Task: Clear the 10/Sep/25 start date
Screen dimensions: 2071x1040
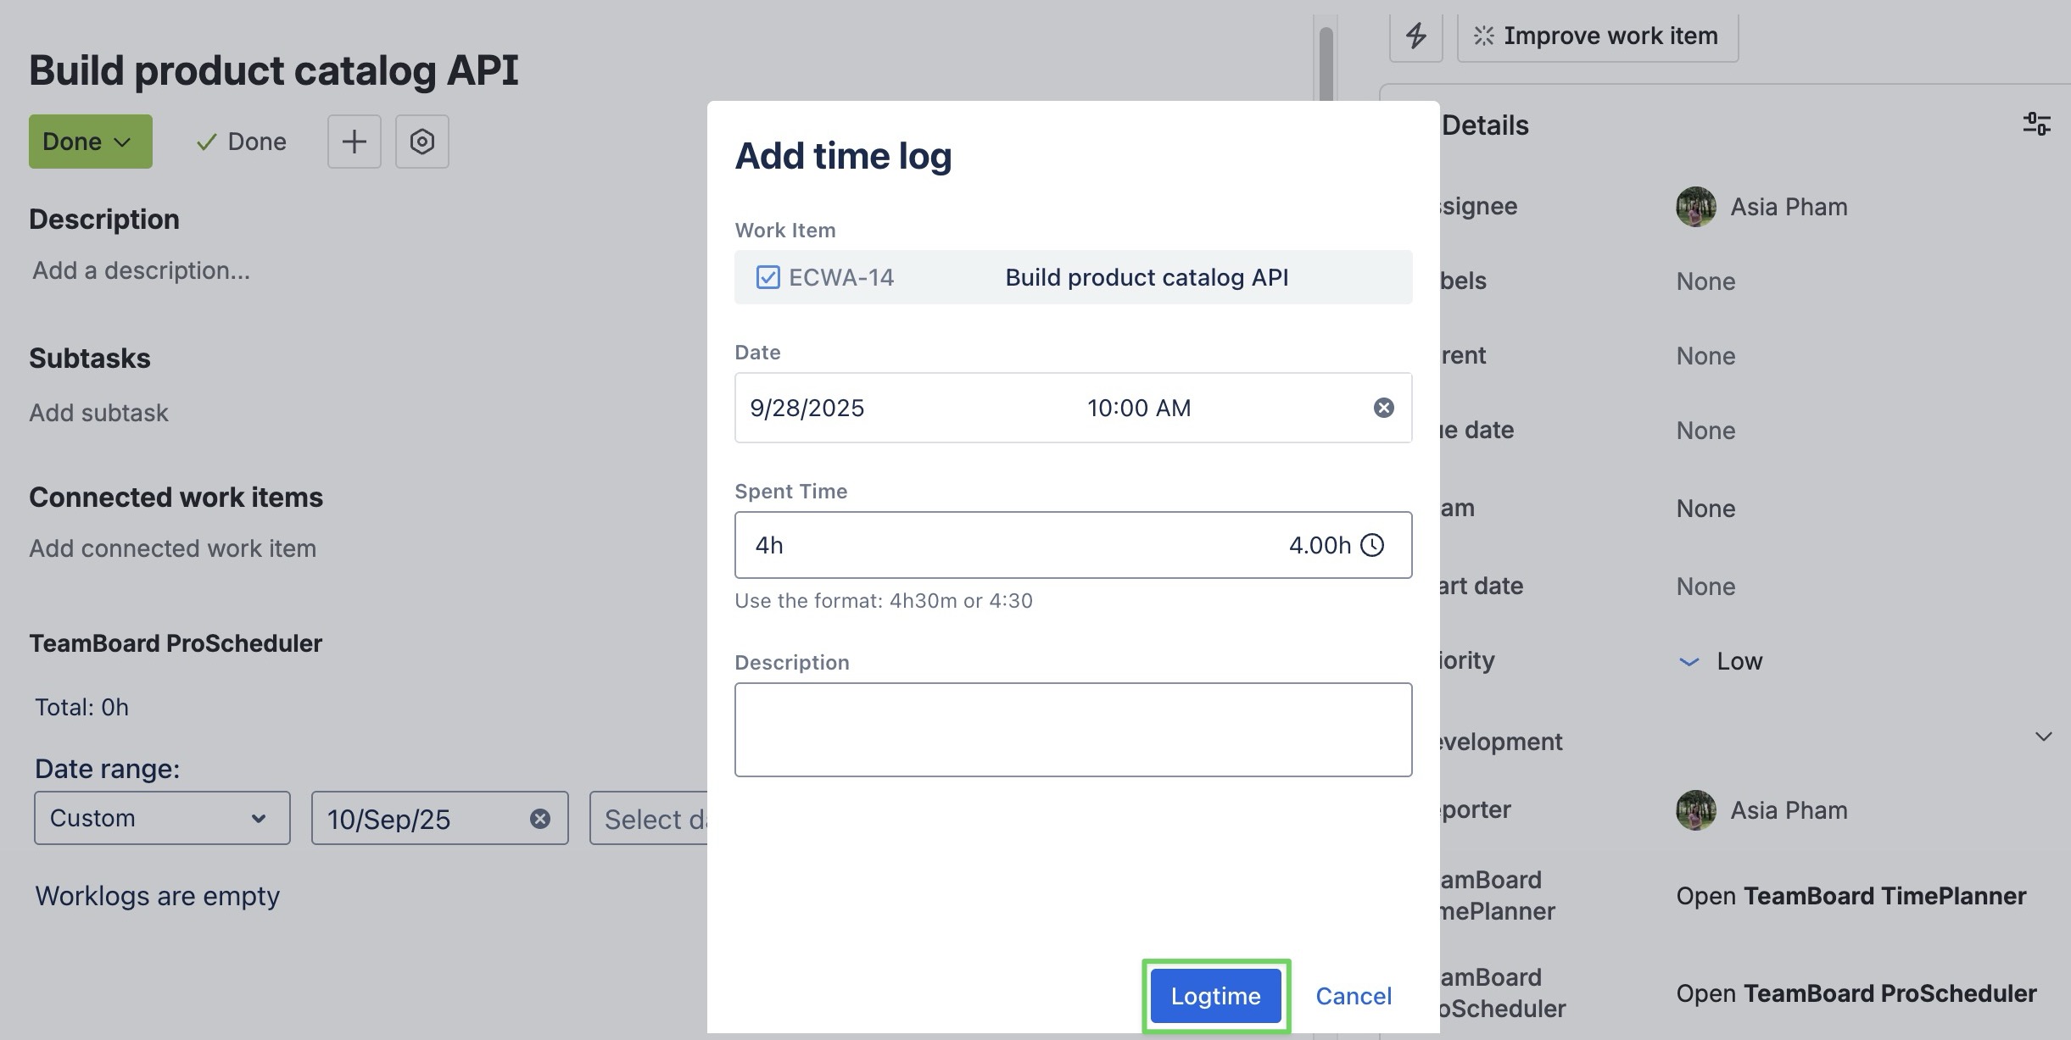Action: click(x=539, y=818)
